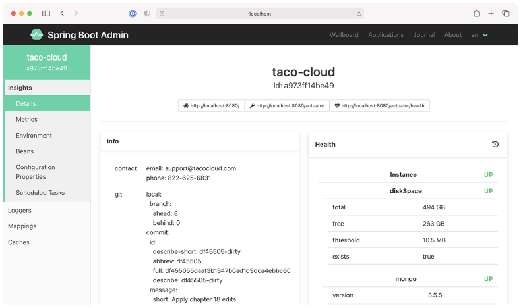
Task: Click the support@tacocloud.com email text
Action: (200, 168)
